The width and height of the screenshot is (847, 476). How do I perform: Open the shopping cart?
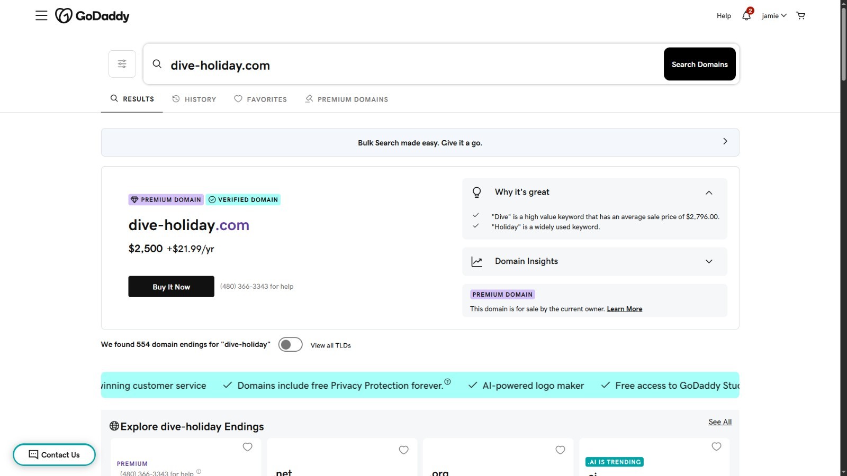pos(800,16)
